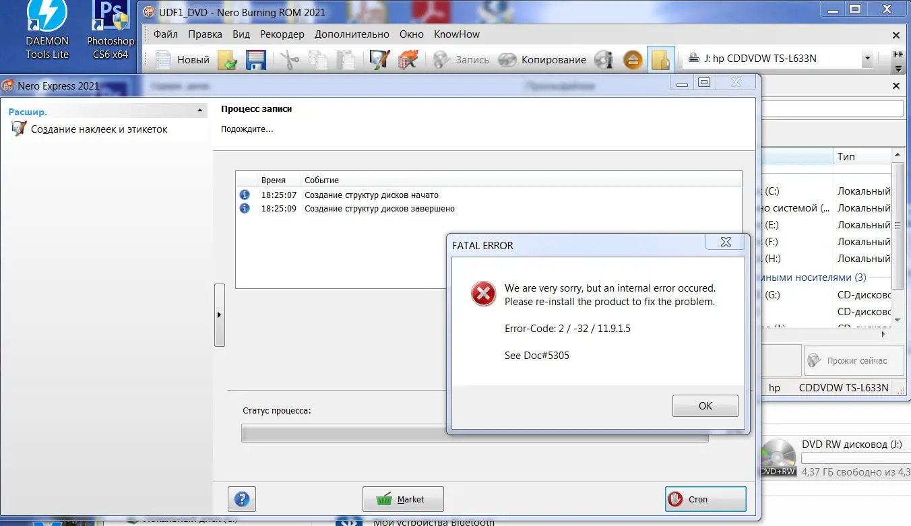Click the copy documents icon in toolbar

[317, 60]
